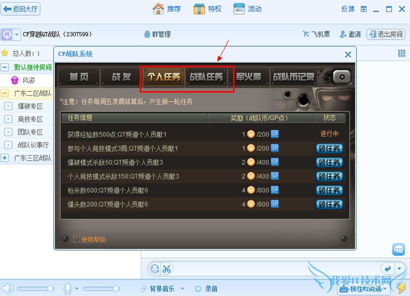
Task: Open the gear settings icon in CF战队系统
Action: (x=342, y=77)
